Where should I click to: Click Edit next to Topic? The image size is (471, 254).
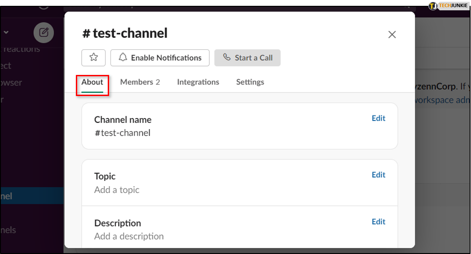(x=379, y=175)
